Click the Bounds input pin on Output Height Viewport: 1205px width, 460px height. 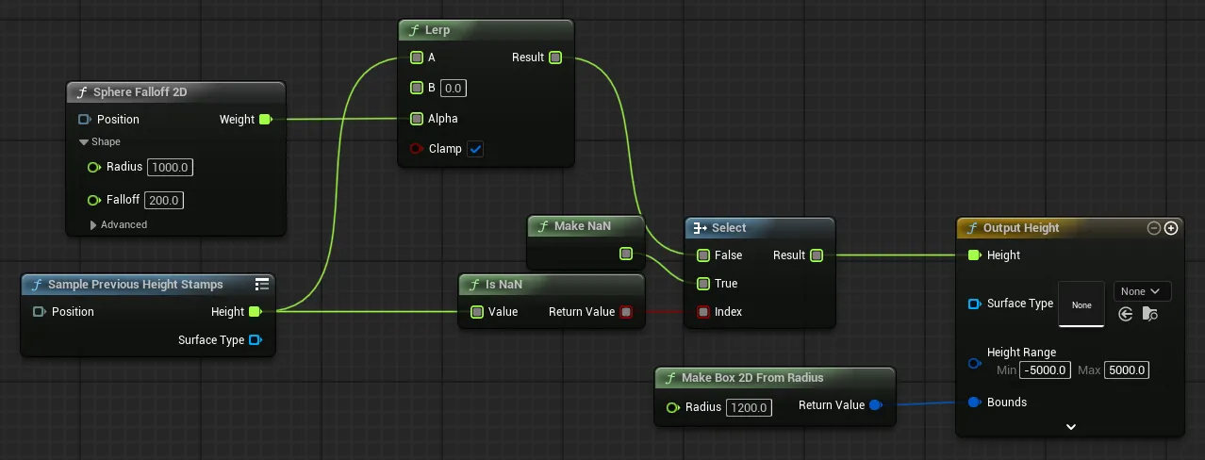tap(974, 402)
